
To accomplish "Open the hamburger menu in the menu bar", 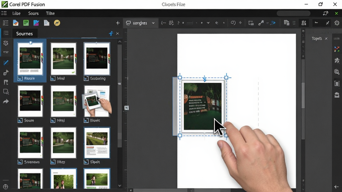I will (4, 13).
